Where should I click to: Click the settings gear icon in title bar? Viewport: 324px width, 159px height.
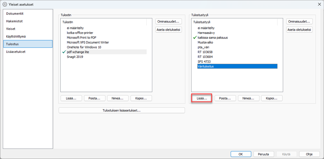coord(5,4)
